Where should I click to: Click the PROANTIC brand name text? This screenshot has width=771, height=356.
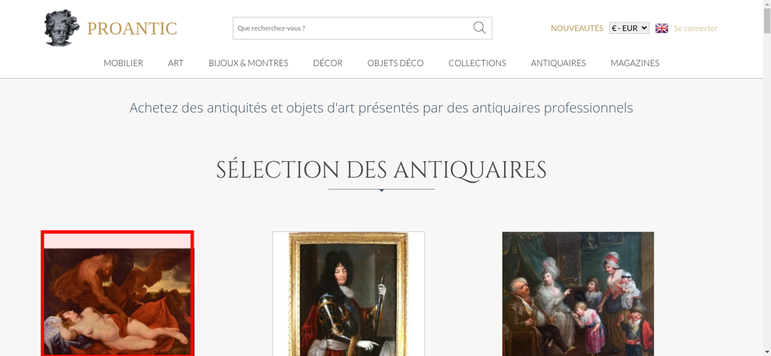[132, 29]
